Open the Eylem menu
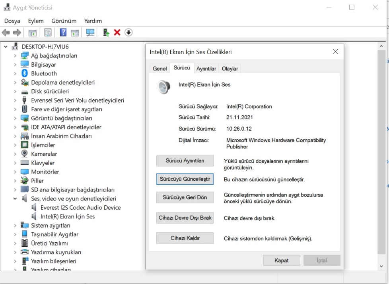This screenshot has width=389, height=284. coord(36,21)
